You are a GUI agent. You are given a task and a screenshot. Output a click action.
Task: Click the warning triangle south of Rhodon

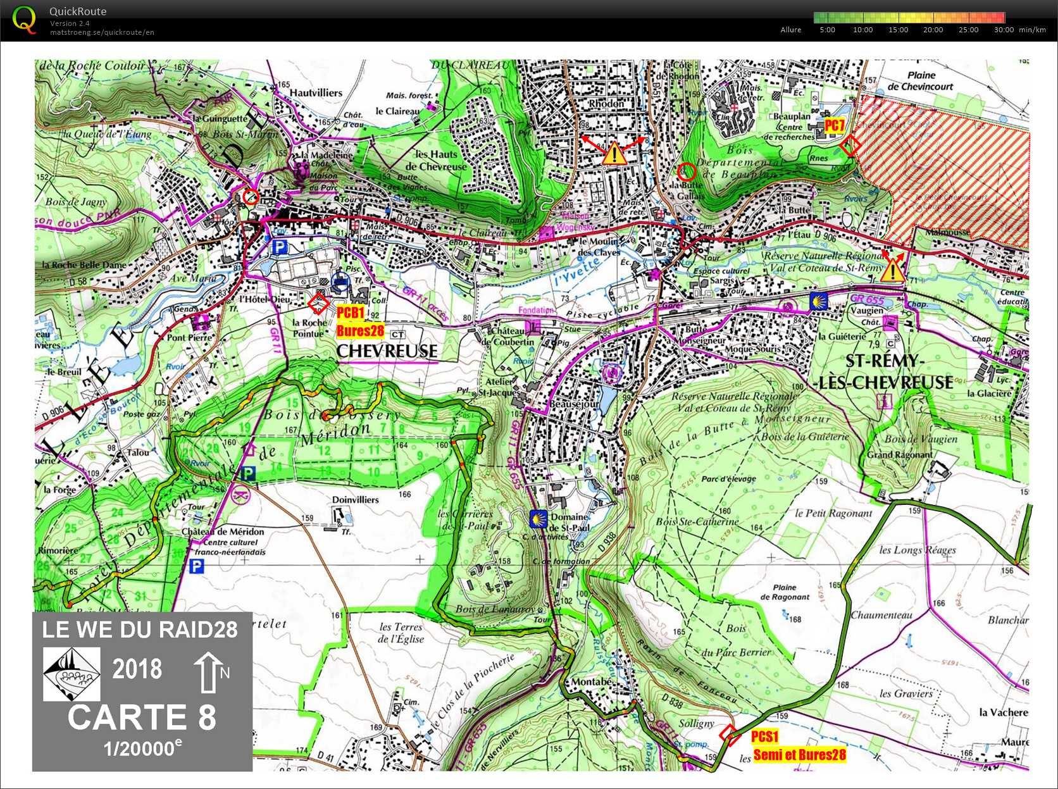[613, 154]
